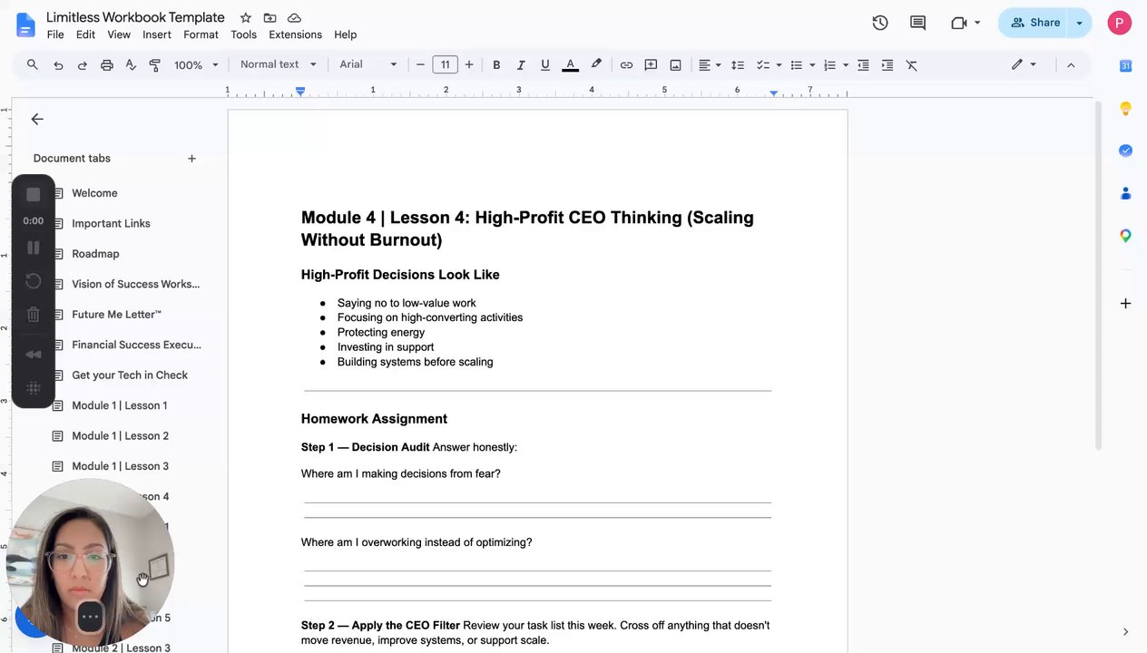
Task: Toggle underline formatting
Action: (x=545, y=64)
